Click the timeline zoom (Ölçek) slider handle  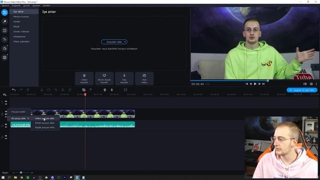point(21,172)
